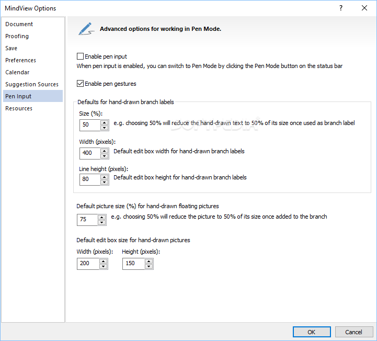377x341 pixels.
Task: Click the branch label Width field showing 400
Action: pos(90,153)
